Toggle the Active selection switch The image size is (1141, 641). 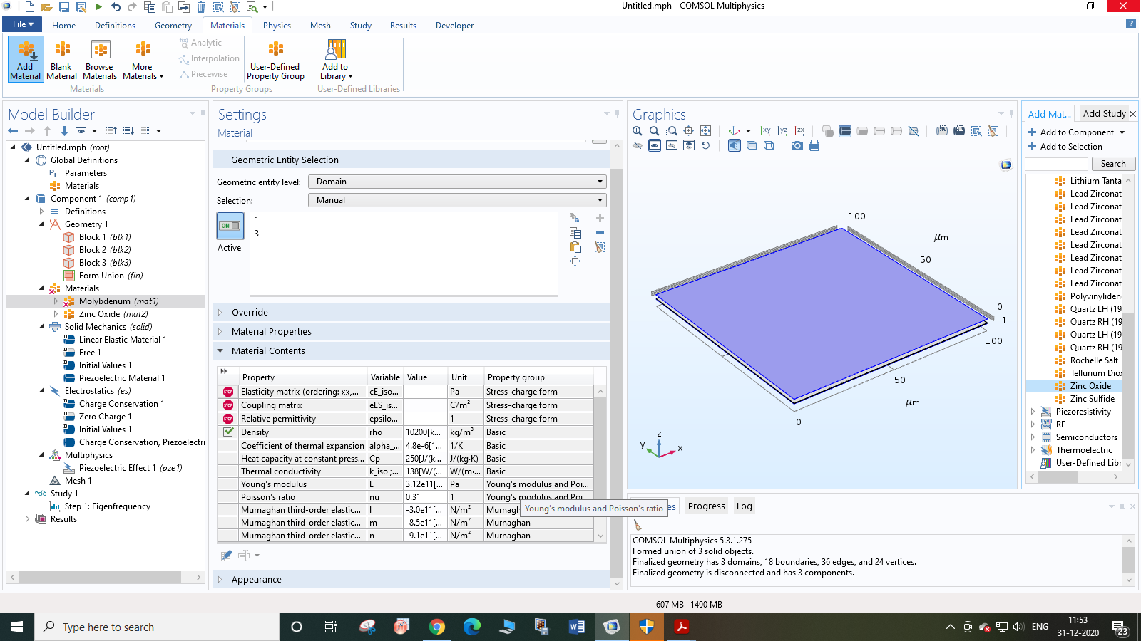[x=230, y=226]
